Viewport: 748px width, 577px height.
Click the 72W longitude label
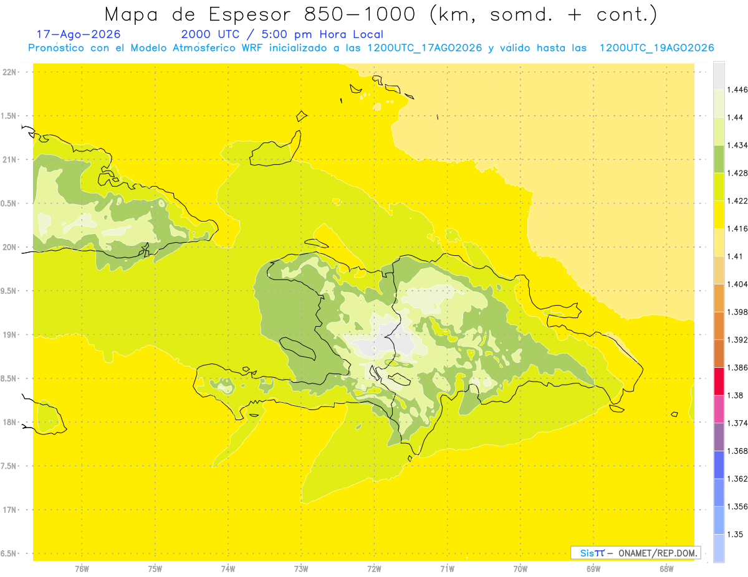[374, 569]
